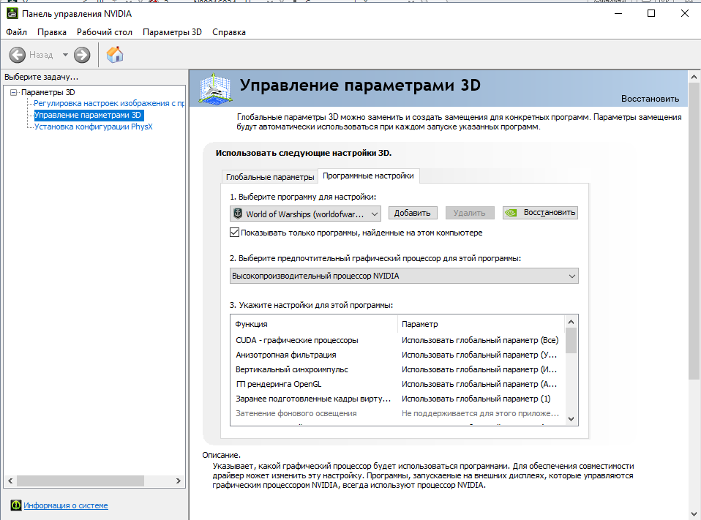Click the main page scroll down arrow

pyautogui.click(x=694, y=513)
